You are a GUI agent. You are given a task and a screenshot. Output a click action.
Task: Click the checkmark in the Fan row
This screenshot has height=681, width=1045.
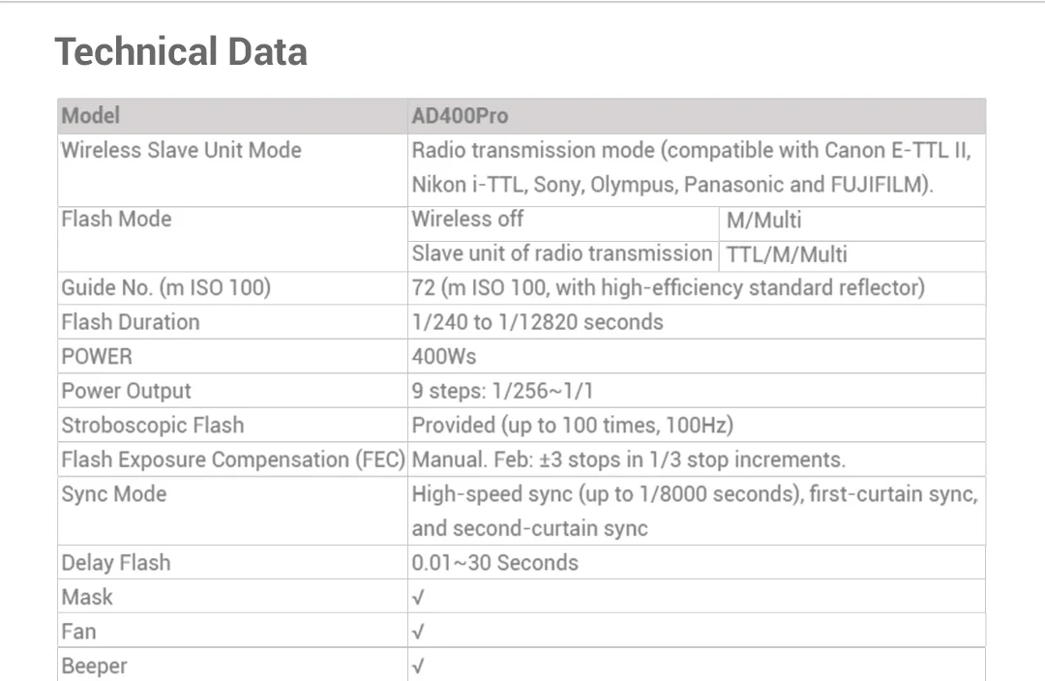point(418,632)
